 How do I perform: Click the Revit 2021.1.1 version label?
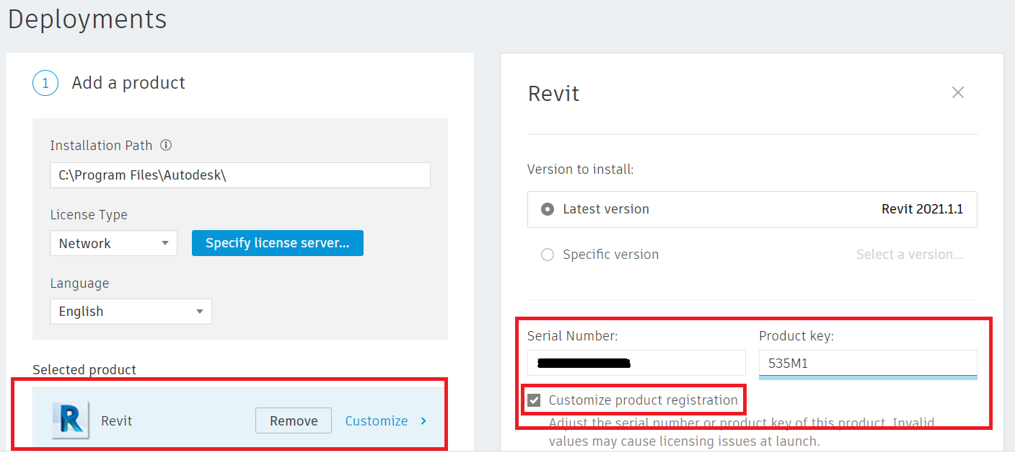click(x=921, y=209)
